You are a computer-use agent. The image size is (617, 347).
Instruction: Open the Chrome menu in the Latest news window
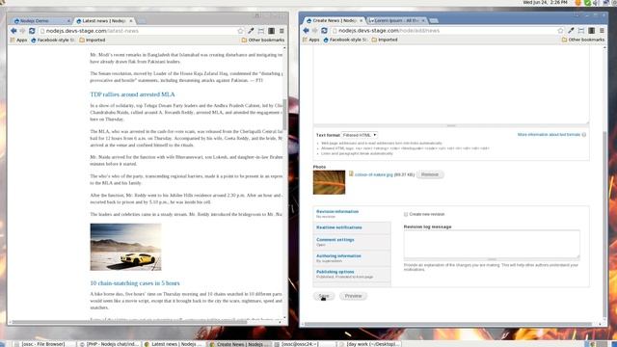point(282,31)
